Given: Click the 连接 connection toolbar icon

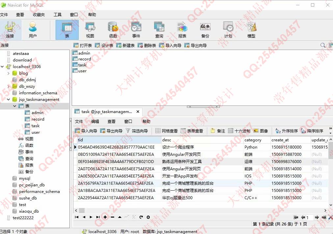Looking at the screenshot, I should click(x=10, y=30).
